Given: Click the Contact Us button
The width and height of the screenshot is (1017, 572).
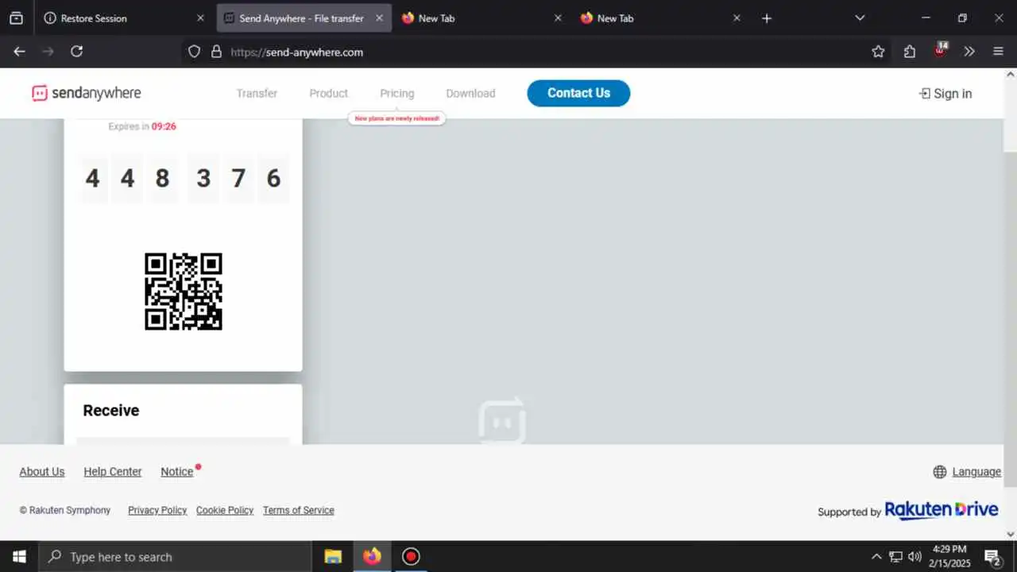Looking at the screenshot, I should pos(578,93).
